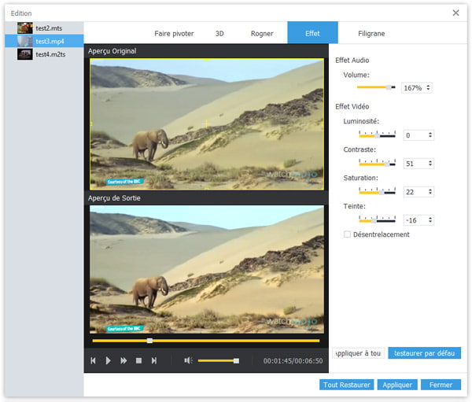This screenshot has height=402, width=472.
Task: Select the test2.mts file thumbnail
Action: point(25,27)
